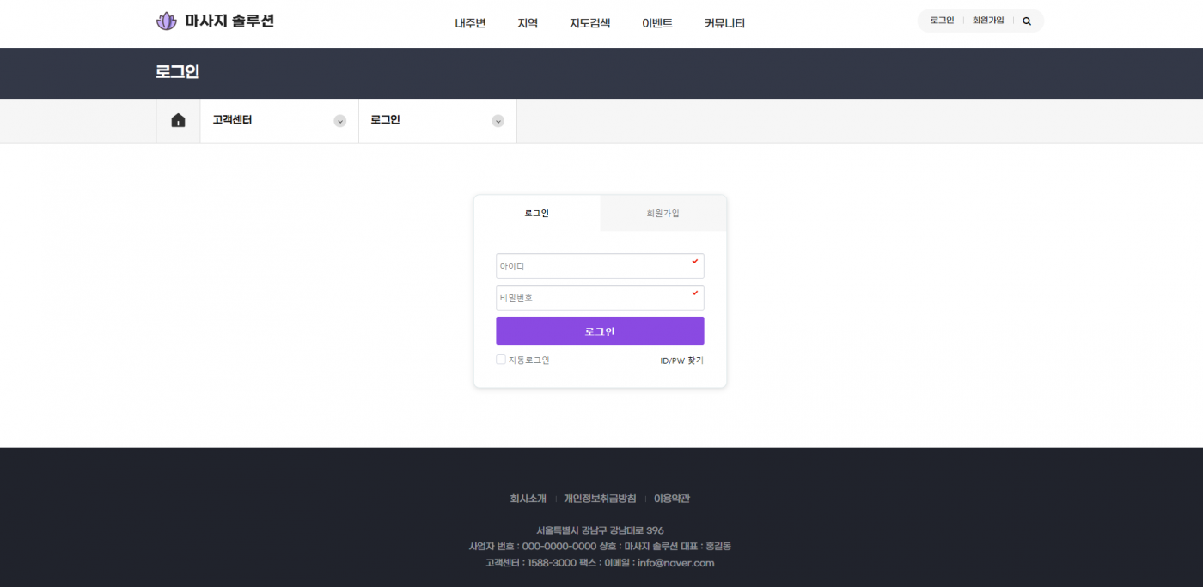Open 개인정보취급방침 in the footer
The width and height of the screenshot is (1203, 587).
600,499
